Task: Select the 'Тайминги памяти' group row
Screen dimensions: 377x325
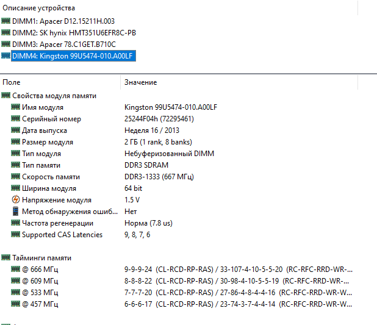Action: [x=41, y=258]
